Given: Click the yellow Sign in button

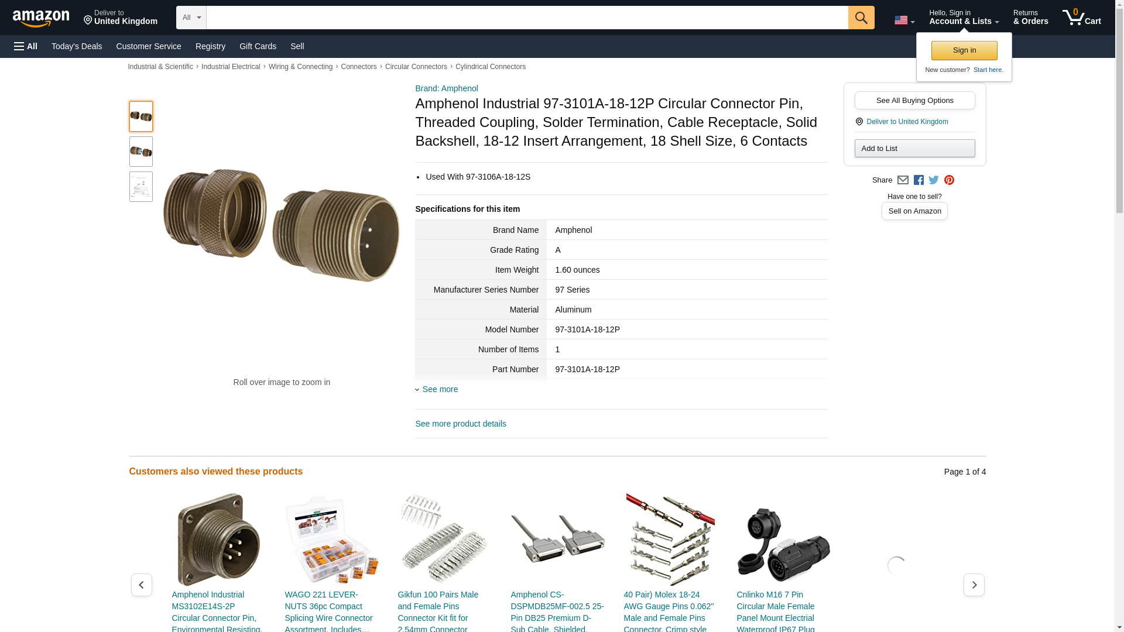Looking at the screenshot, I should point(964,50).
